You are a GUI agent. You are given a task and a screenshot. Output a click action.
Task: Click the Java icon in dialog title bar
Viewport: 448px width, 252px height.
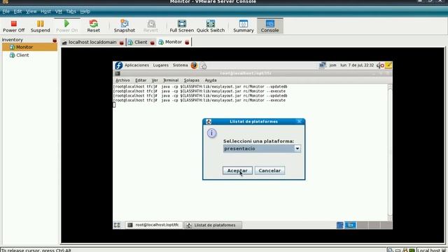tap(209, 122)
